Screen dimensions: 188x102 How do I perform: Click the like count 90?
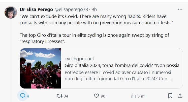point(103,96)
